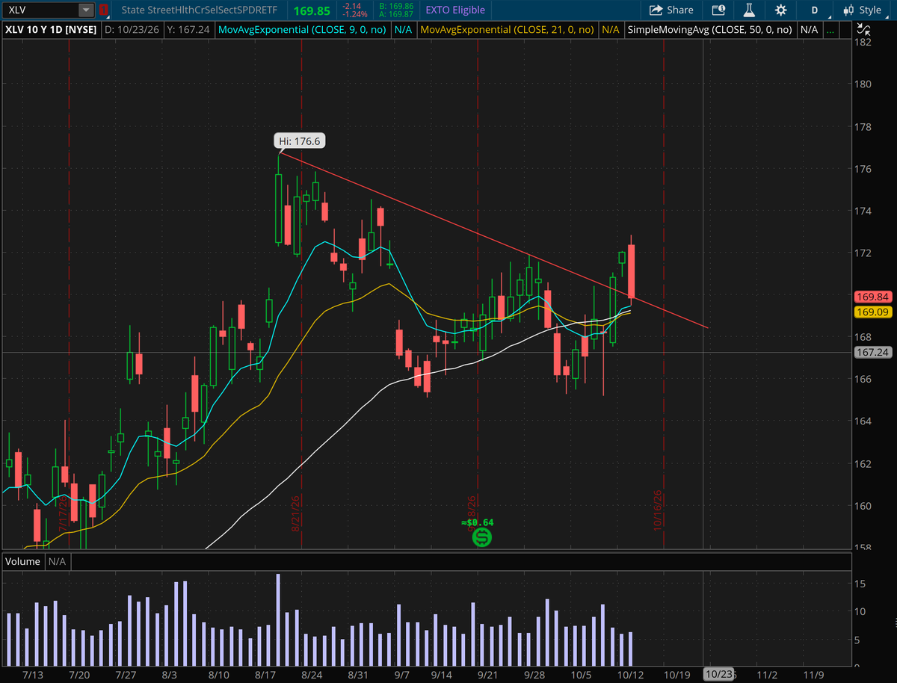Click the XLV 10 Y 1D chart title
This screenshot has height=683, width=897.
tap(51, 30)
